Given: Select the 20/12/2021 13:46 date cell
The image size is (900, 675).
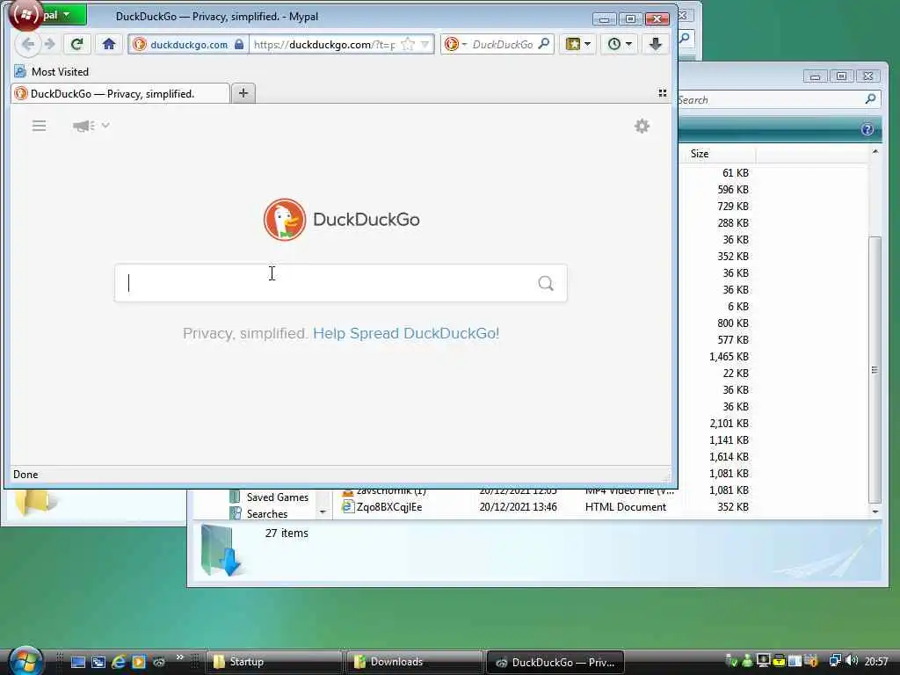Looking at the screenshot, I should pyautogui.click(x=518, y=507).
